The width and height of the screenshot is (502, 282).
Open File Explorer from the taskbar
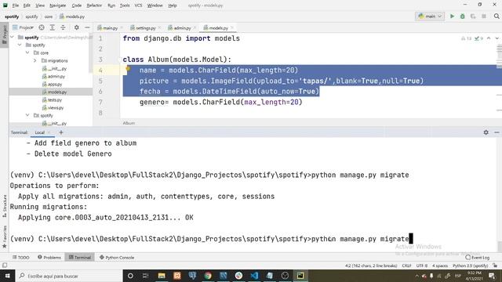[162, 276]
